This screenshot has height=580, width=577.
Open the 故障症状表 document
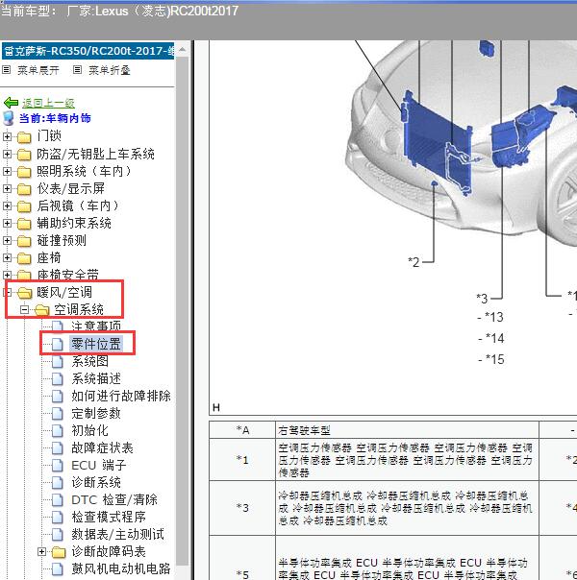pos(102,447)
